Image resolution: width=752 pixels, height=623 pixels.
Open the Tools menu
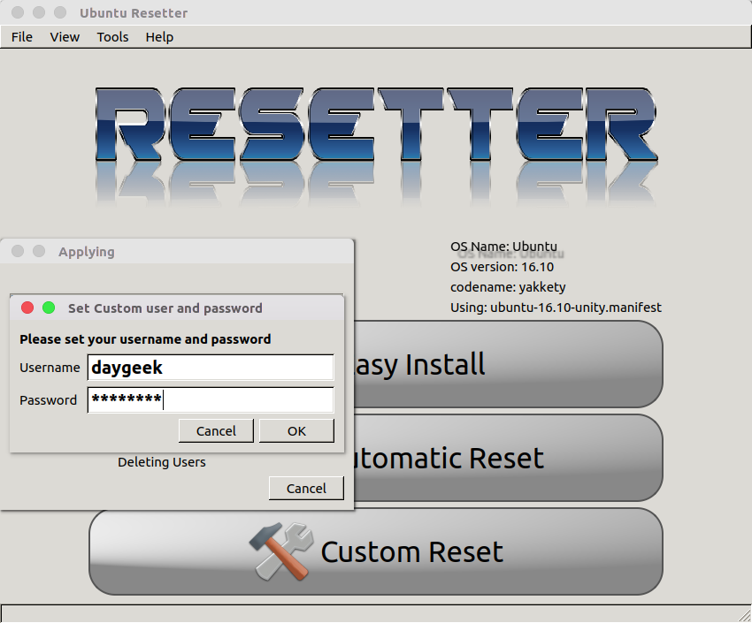pyautogui.click(x=112, y=37)
